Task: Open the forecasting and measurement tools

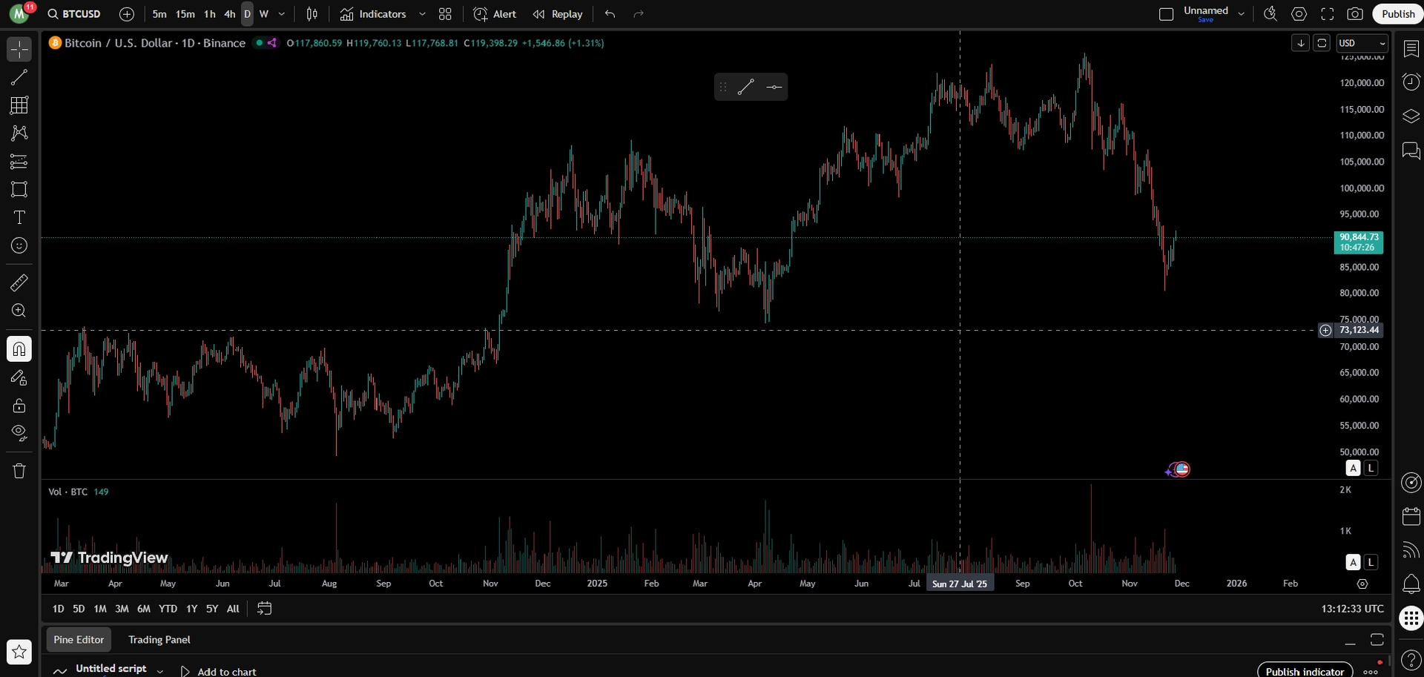Action: [x=19, y=162]
